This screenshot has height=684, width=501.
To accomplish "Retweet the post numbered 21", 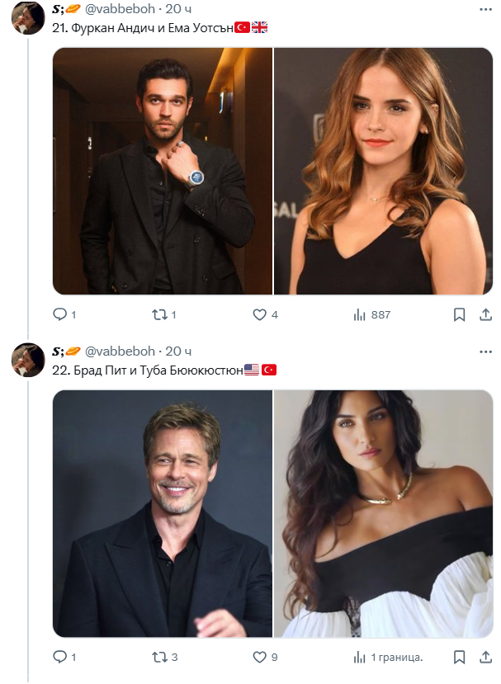I will click(x=160, y=314).
